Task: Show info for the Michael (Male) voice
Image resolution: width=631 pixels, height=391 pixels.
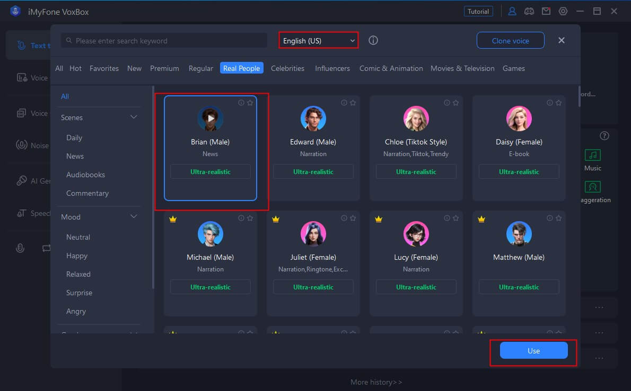Action: point(241,218)
